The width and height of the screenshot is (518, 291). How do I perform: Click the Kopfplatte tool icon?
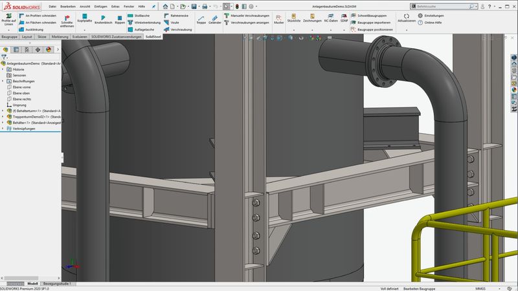pos(85,16)
